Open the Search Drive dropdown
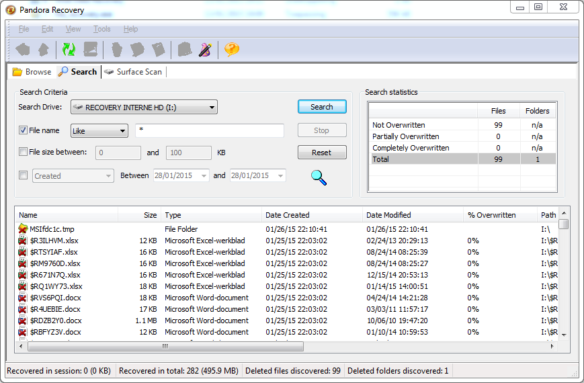The image size is (584, 383). (x=144, y=108)
